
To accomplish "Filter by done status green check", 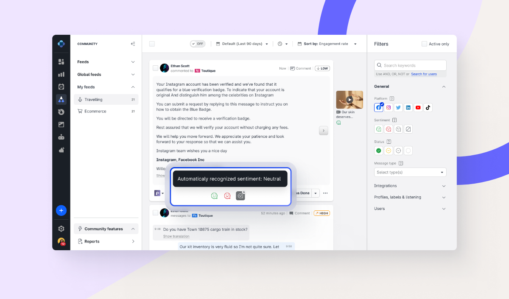I will tap(378, 151).
